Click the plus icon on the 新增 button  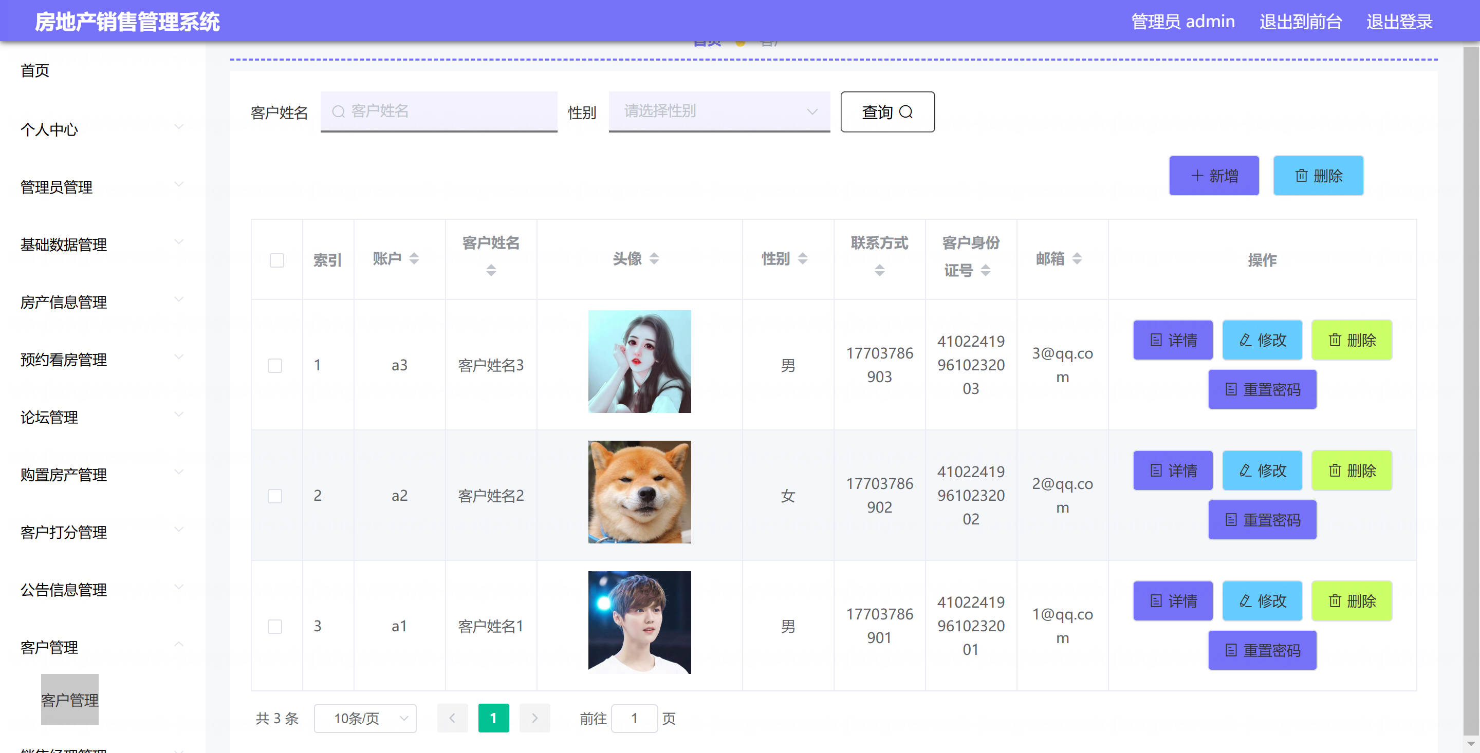pyautogui.click(x=1197, y=176)
